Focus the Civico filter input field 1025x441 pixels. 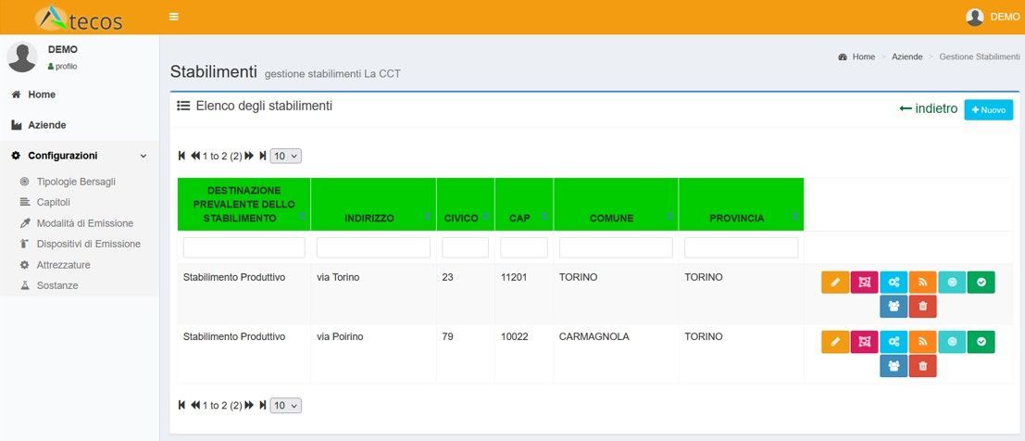coord(466,247)
